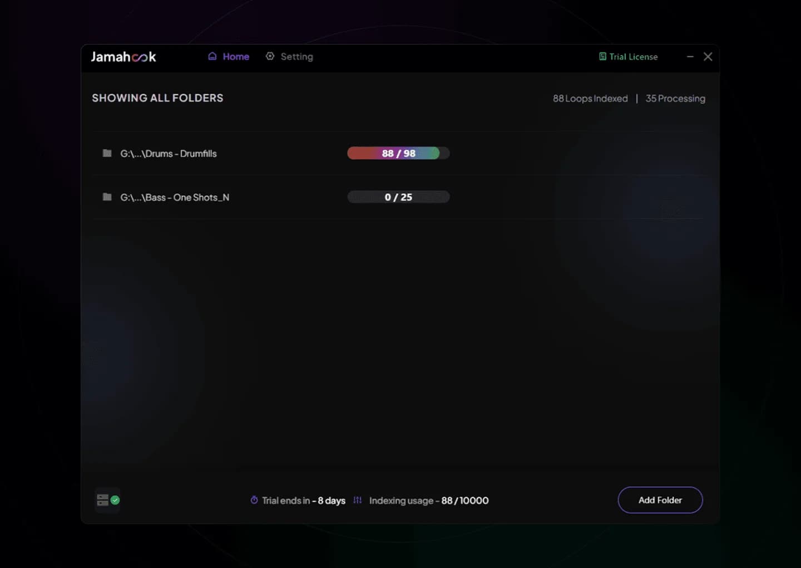801x568 pixels.
Task: Click the Trial License document icon
Action: pyautogui.click(x=602, y=57)
